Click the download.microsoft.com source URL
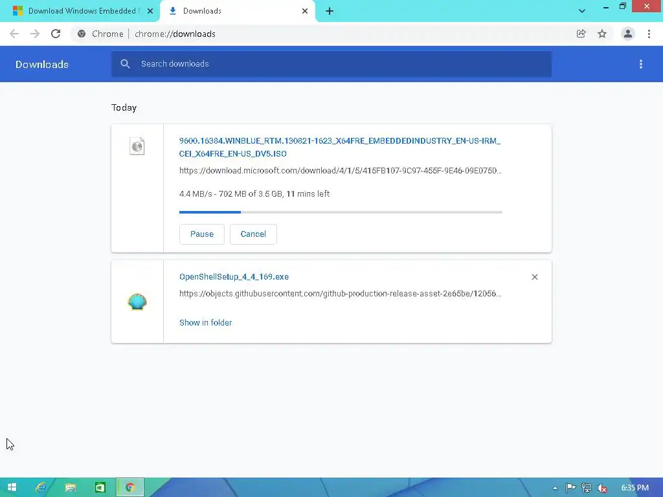Viewport: 663px width, 497px height. pos(341,171)
